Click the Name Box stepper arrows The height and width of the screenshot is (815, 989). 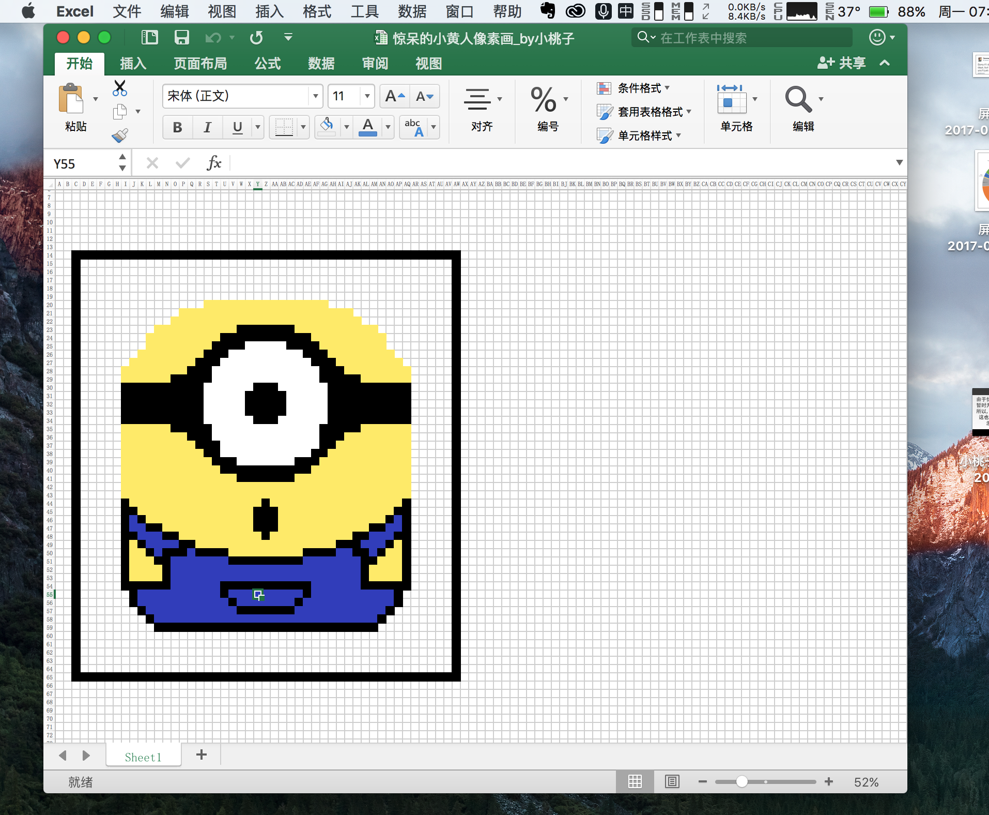point(122,162)
